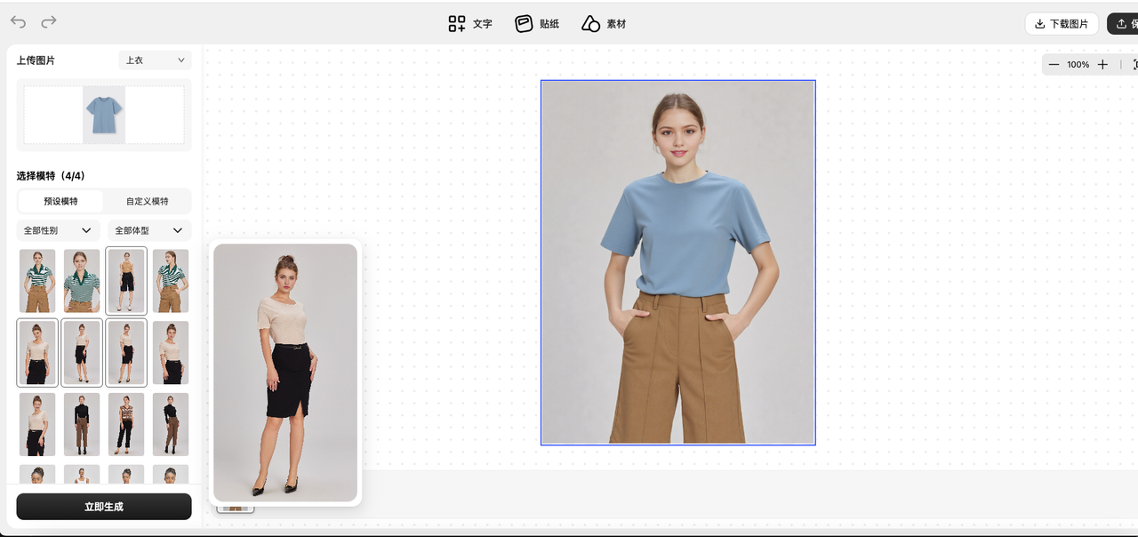Click the undo arrow icon
Viewport: 1138px width, 537px height.
(x=18, y=22)
